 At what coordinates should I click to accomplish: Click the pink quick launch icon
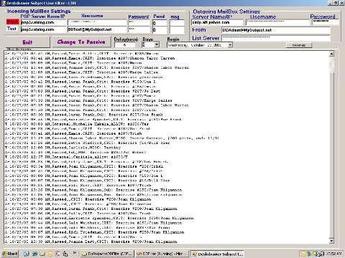coord(57,254)
